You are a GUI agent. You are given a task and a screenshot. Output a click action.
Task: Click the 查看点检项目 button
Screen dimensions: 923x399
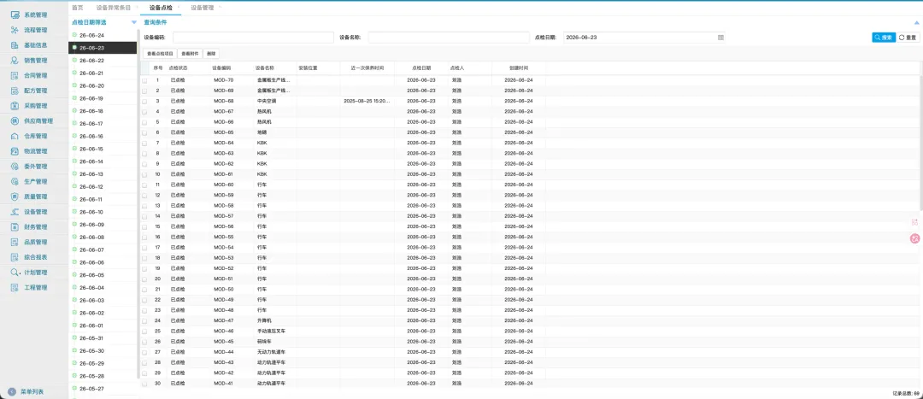point(160,54)
